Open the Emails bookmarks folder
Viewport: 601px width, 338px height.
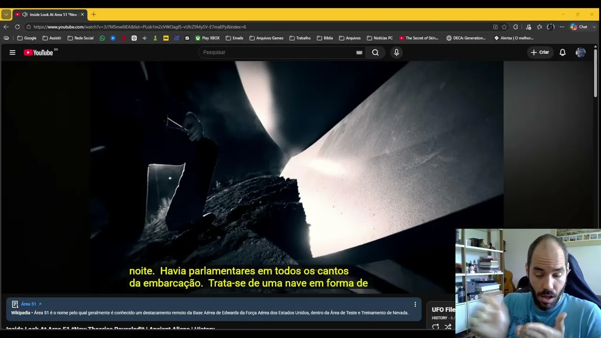coord(234,38)
